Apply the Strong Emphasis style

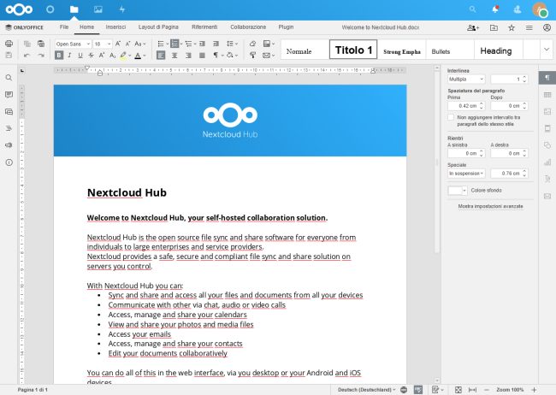click(402, 50)
